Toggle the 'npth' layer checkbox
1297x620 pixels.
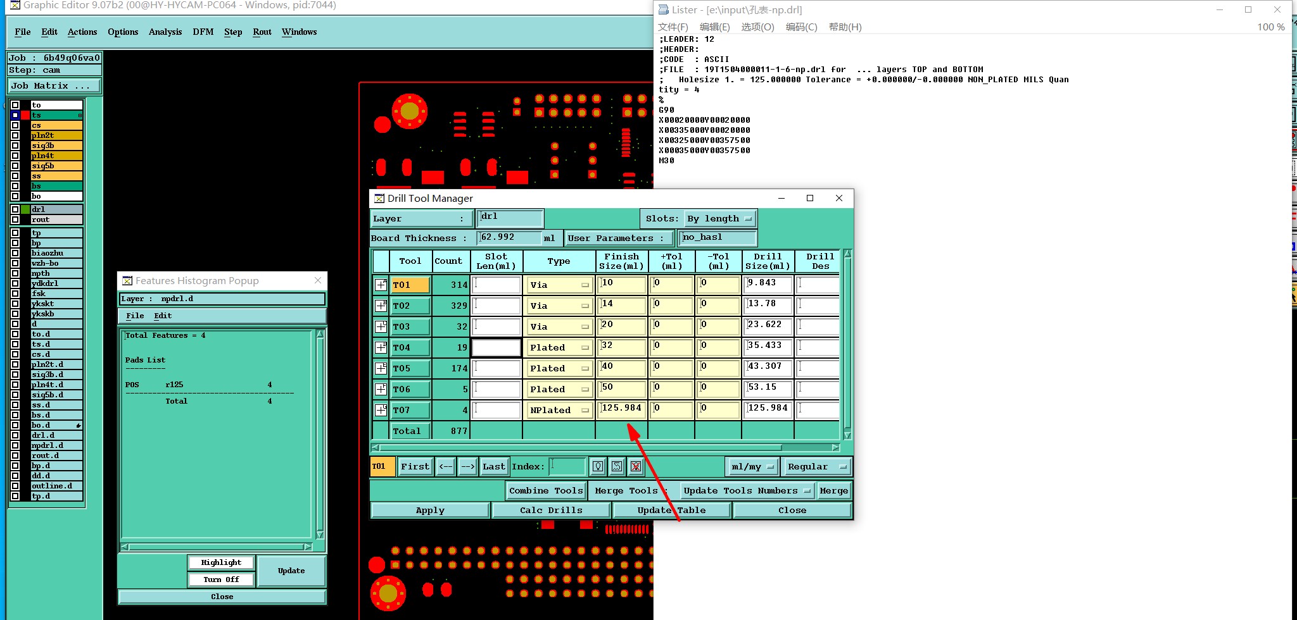pyautogui.click(x=15, y=273)
